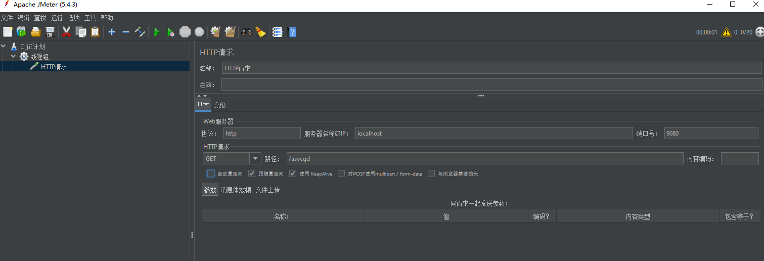The height and width of the screenshot is (261, 764).
Task: Switch to the 高级 tab
Action: [219, 105]
